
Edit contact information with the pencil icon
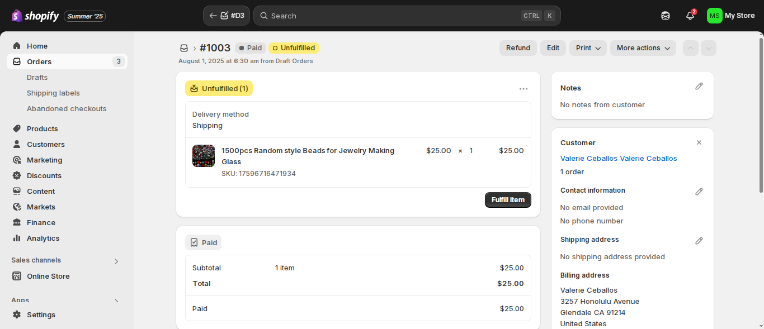pos(699,192)
